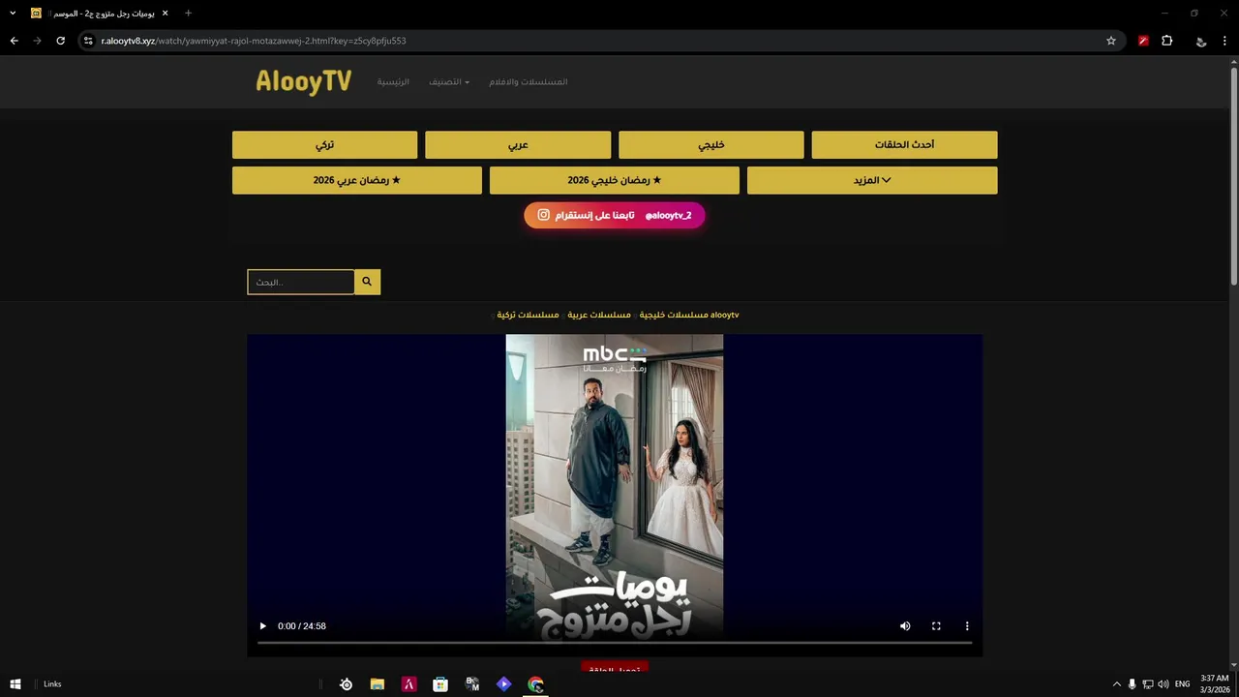Viewport: 1239px width, 697px height.
Task: Open the Extensions puzzle icon
Action: pyautogui.click(x=1166, y=41)
